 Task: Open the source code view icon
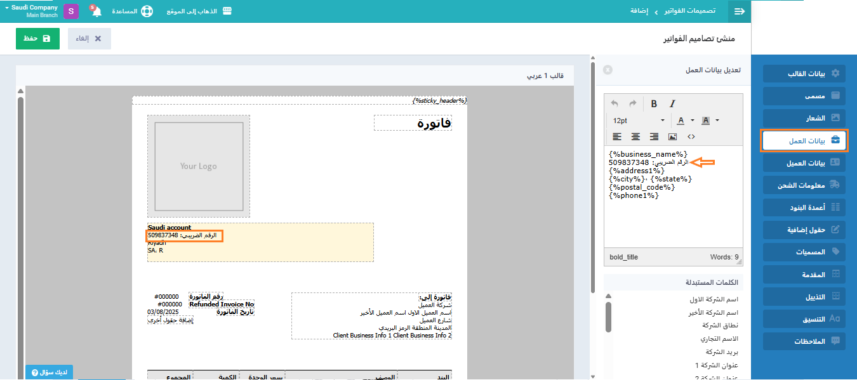[x=691, y=136]
